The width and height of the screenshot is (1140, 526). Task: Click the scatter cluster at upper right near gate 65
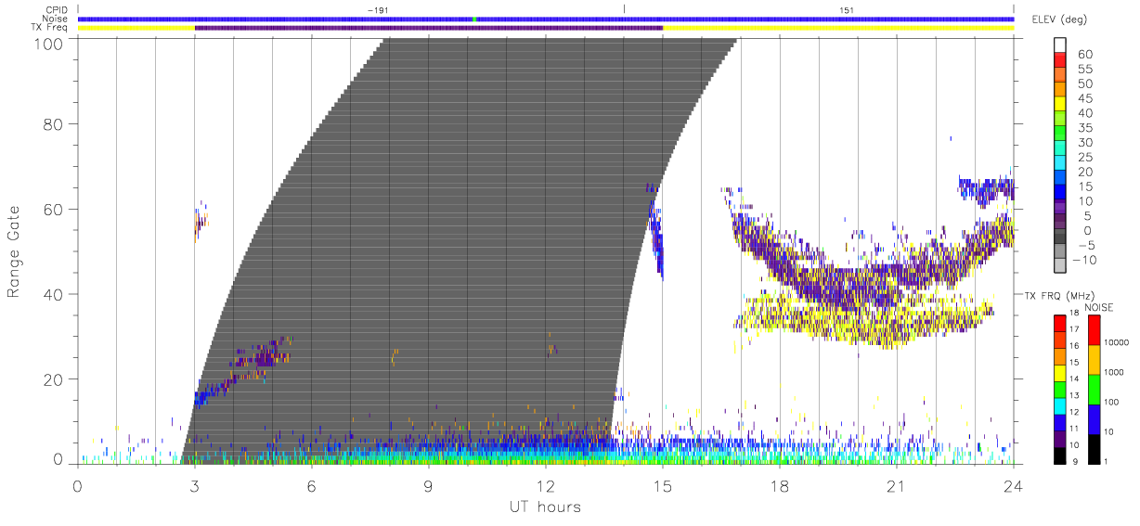pyautogui.click(x=986, y=189)
